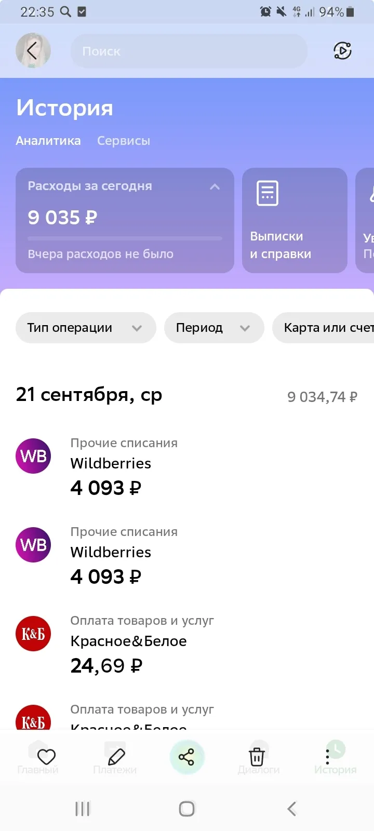Open the Период dropdown filter

pyautogui.click(x=214, y=328)
